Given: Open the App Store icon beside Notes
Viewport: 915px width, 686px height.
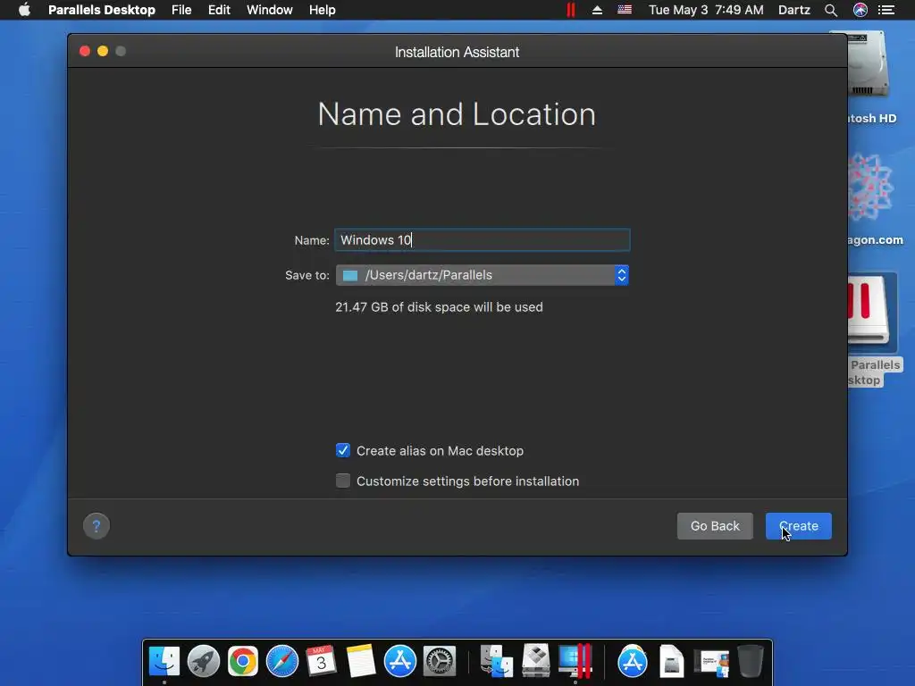Looking at the screenshot, I should pos(399,661).
